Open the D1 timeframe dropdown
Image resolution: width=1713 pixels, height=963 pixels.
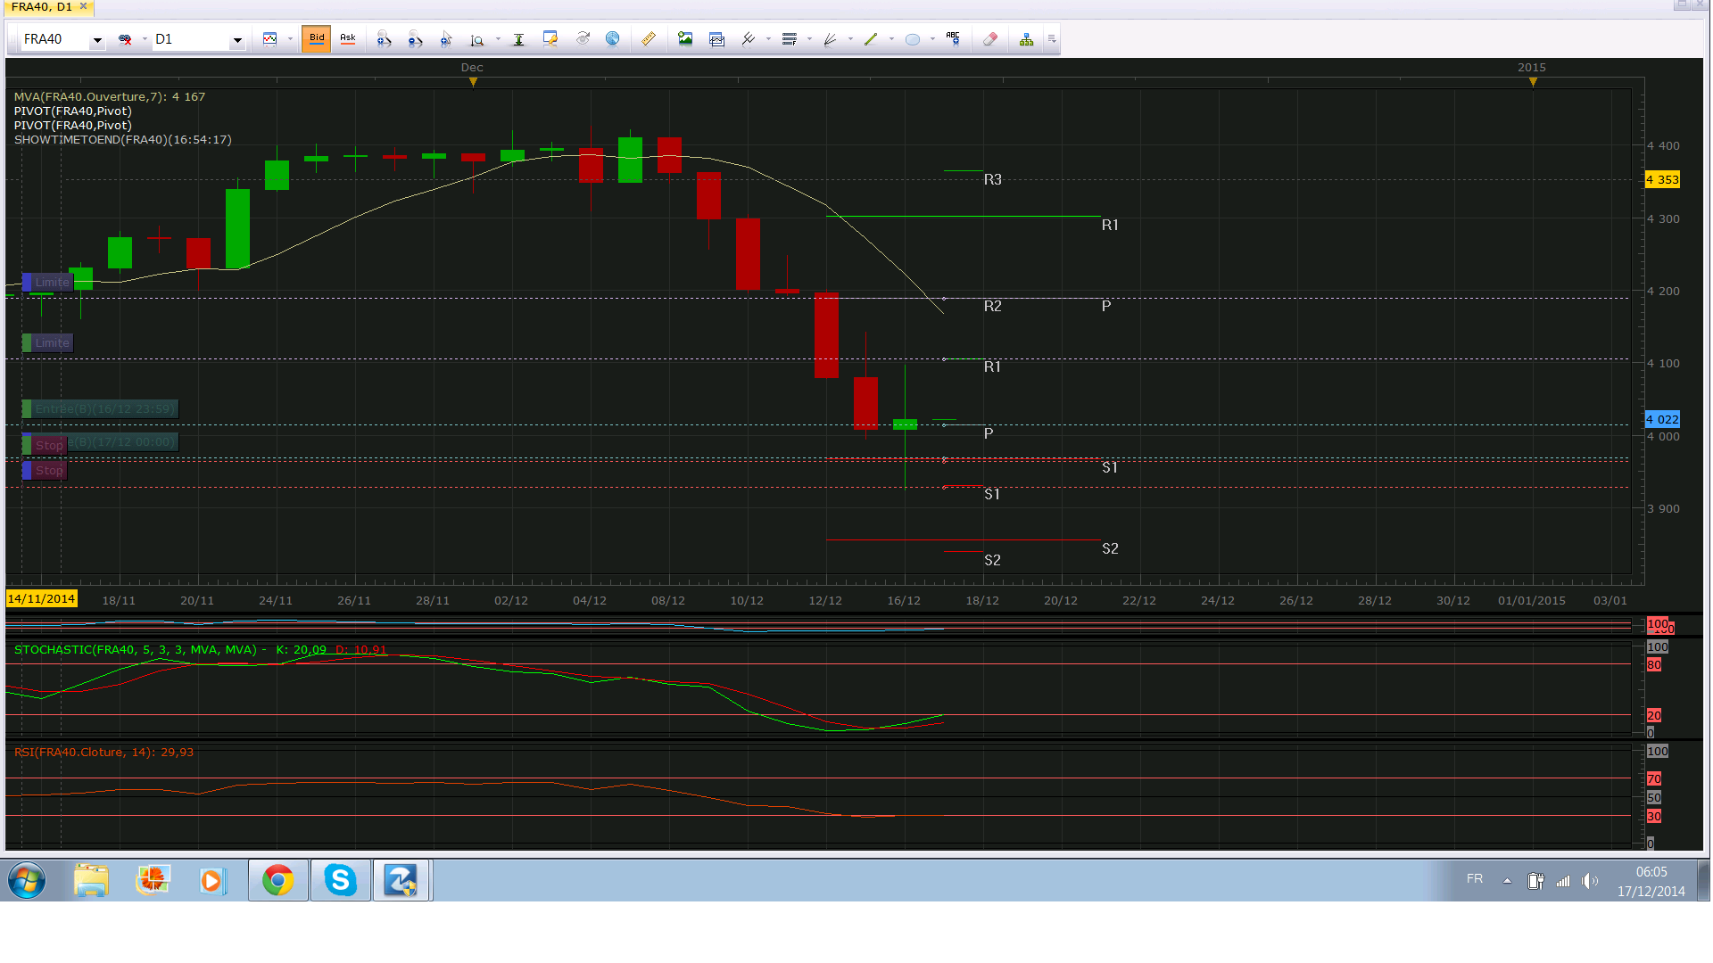(x=236, y=40)
